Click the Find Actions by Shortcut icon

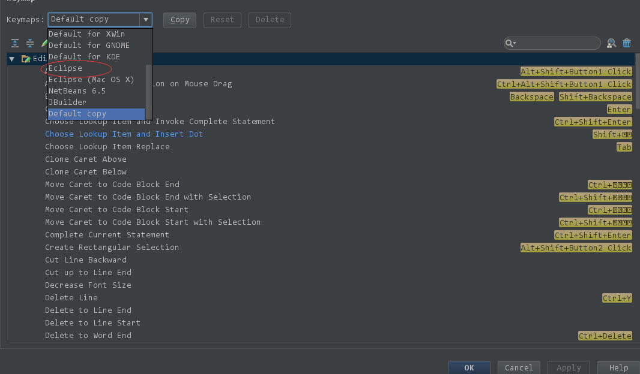611,43
